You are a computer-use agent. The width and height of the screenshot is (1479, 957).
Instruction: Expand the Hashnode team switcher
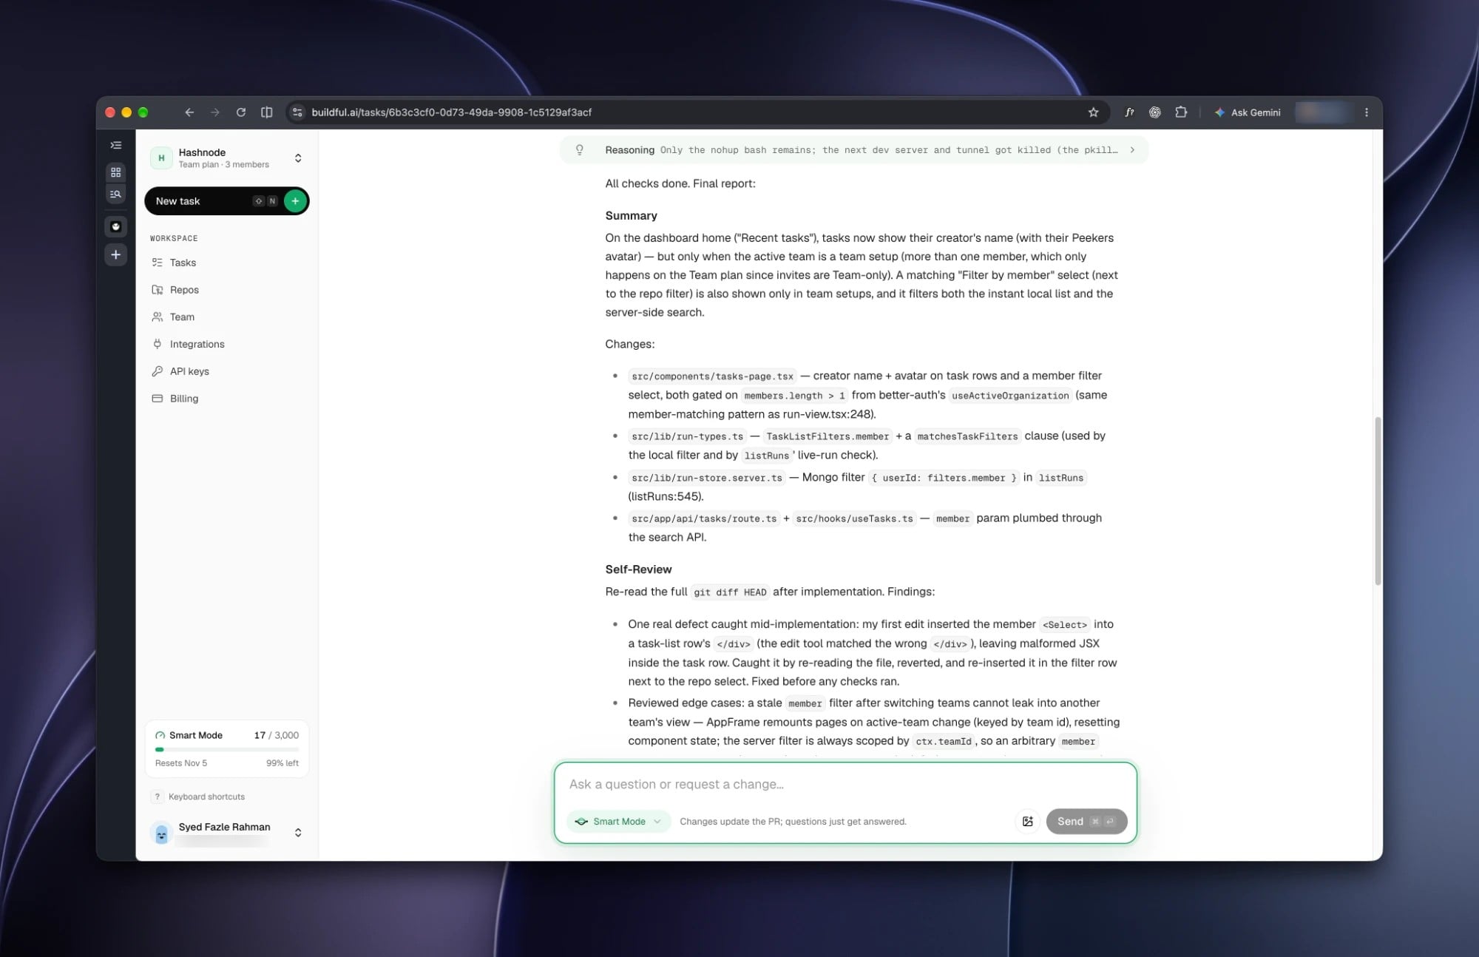[298, 158]
